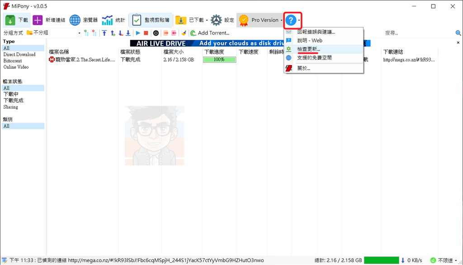The image size is (463, 265).
Task: Select All under 類別 category filter
Action: coord(23,126)
